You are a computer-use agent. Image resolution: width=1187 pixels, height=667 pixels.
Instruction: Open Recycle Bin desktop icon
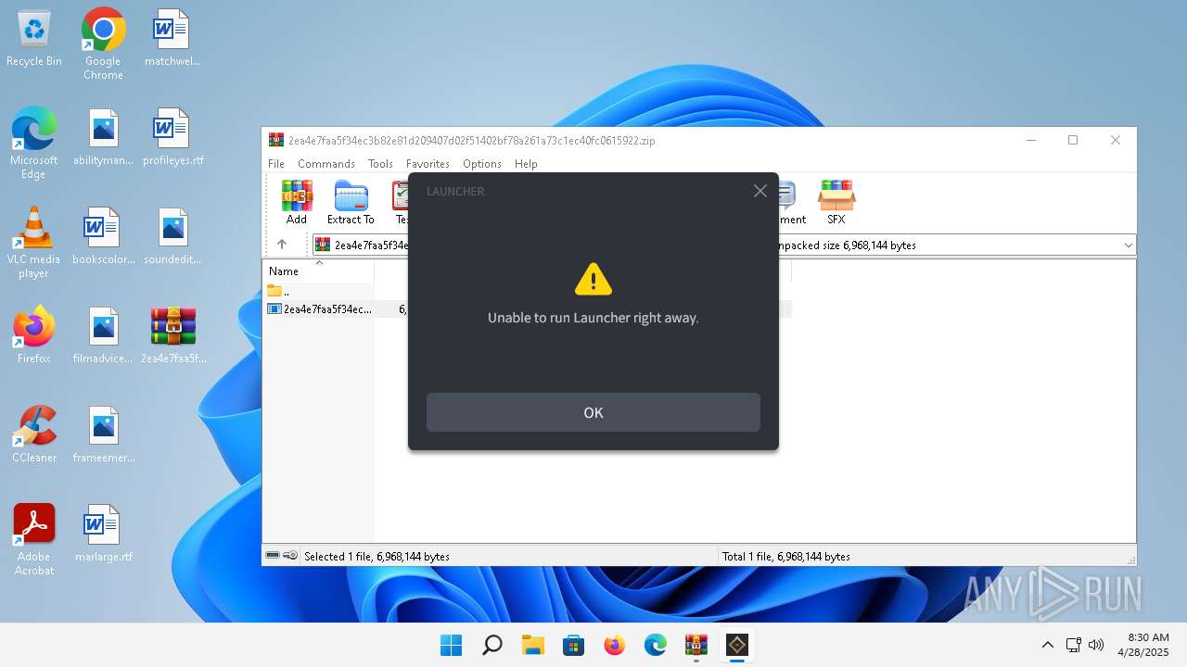pos(34,39)
